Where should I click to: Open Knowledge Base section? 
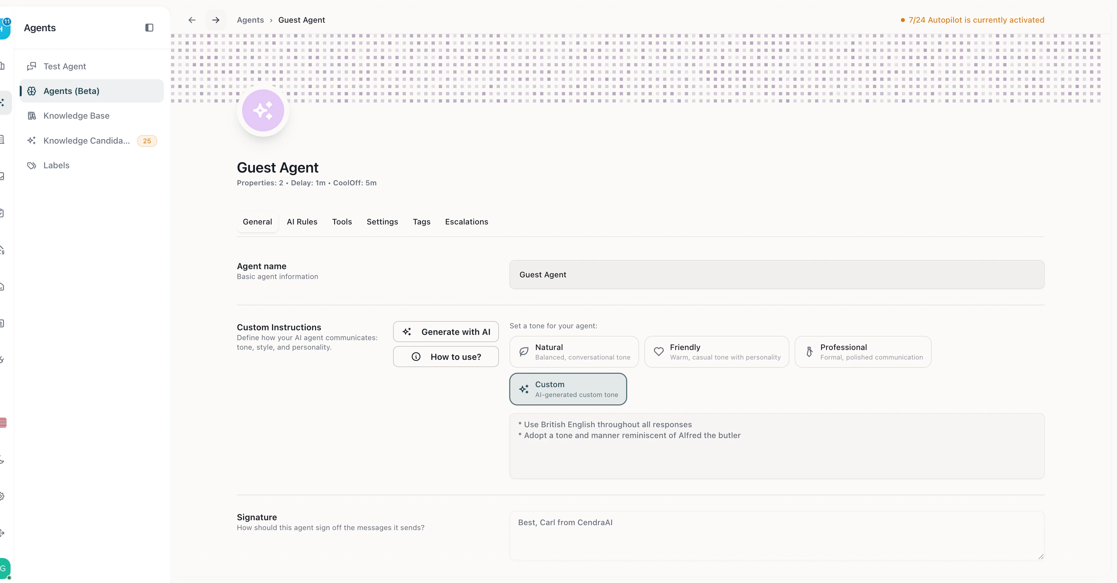76,116
